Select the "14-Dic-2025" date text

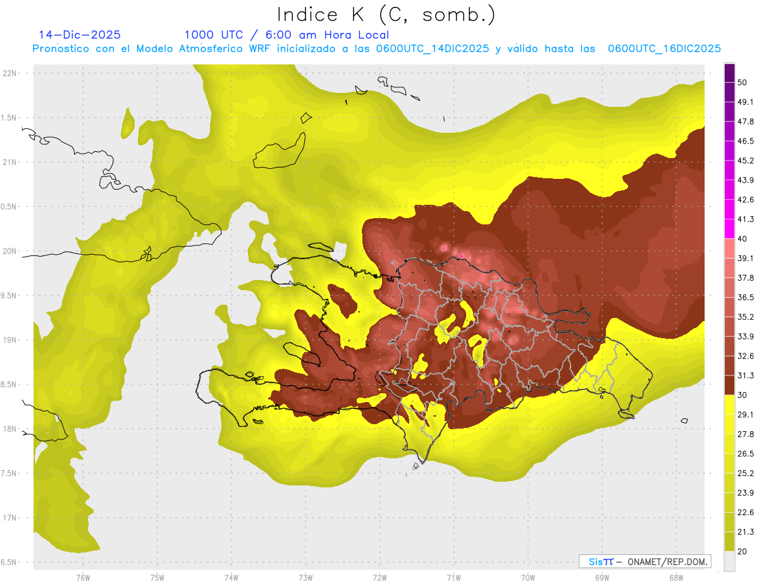[79, 35]
